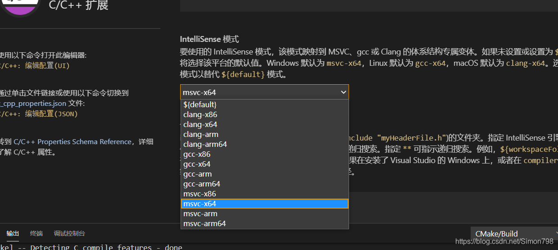Choose msvc-arm64 option
558x250 pixels.
tap(265, 223)
